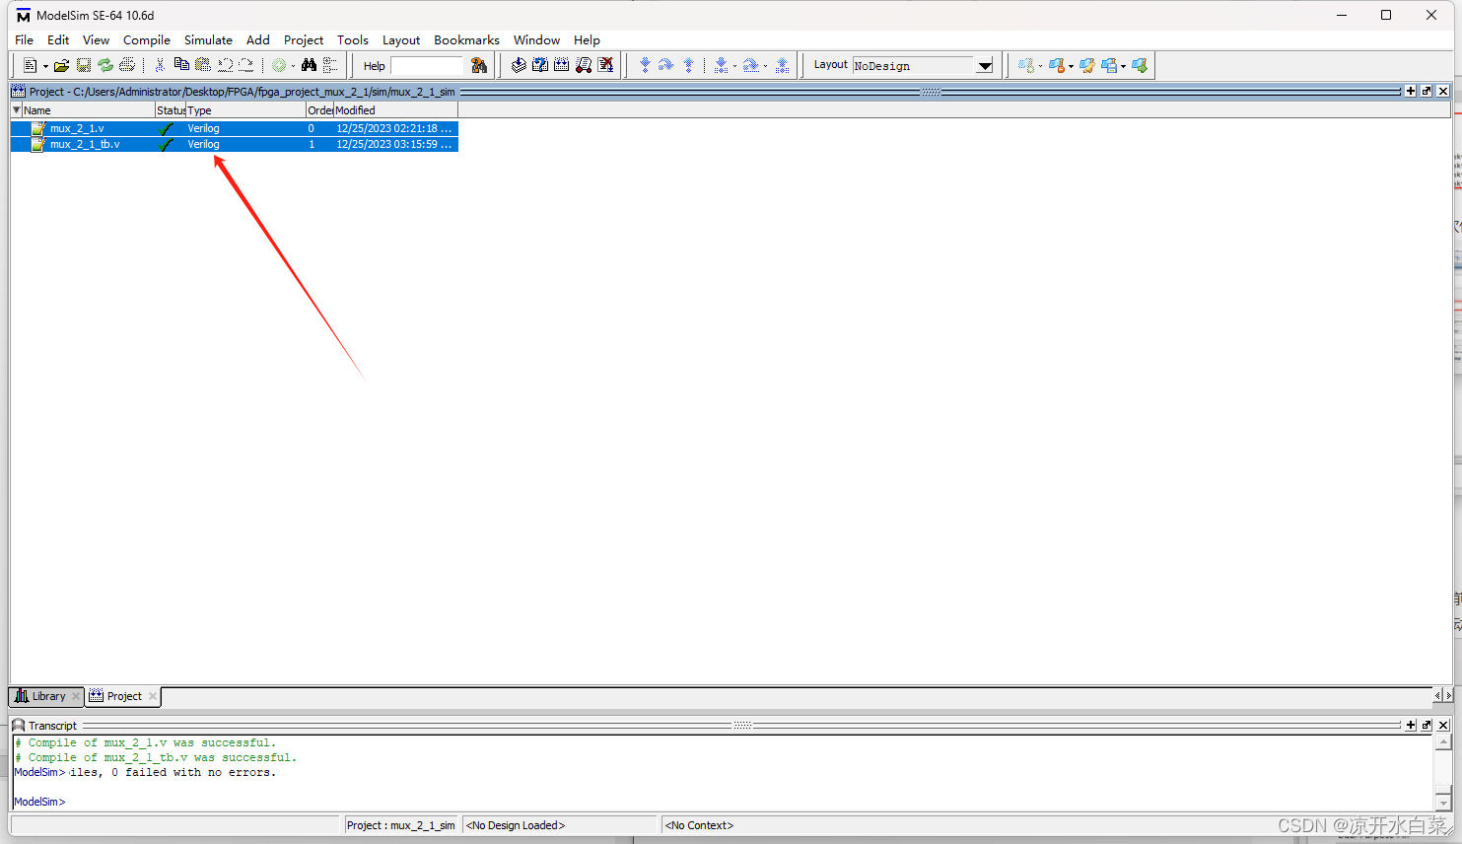Undock the Transcript pane
The width and height of the screenshot is (1462, 844).
click(1427, 725)
